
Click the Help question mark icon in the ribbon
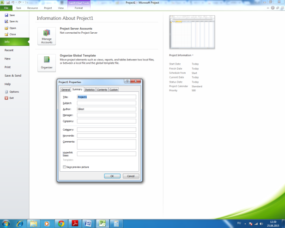point(273,8)
